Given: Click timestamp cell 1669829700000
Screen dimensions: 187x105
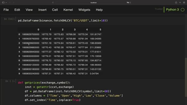Looking at the screenshot, I should [x=31, y=34].
